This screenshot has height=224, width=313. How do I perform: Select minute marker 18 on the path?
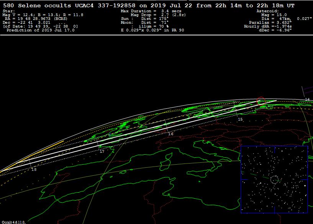tap(34, 169)
